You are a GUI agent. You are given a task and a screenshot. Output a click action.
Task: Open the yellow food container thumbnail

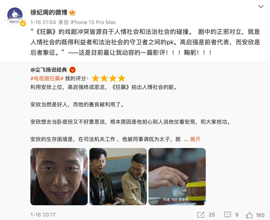click(x=177, y=176)
